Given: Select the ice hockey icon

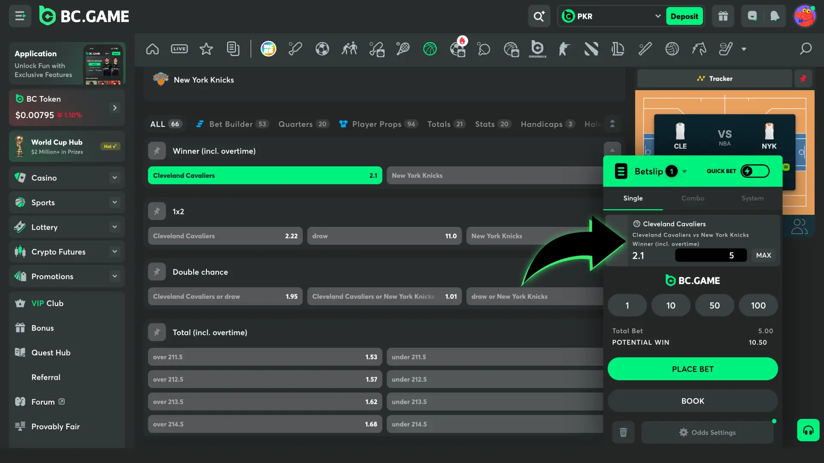Looking at the screenshot, I should tap(726, 49).
